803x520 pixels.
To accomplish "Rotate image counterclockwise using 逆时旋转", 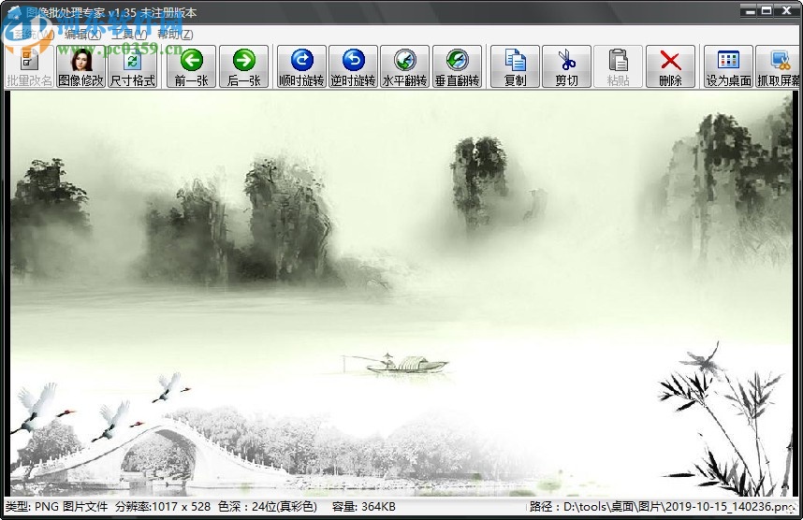I will (354, 66).
